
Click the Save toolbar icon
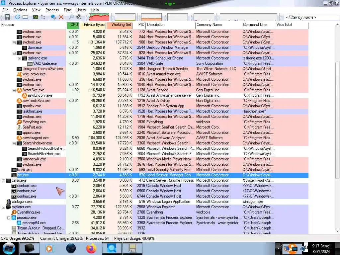7,17
